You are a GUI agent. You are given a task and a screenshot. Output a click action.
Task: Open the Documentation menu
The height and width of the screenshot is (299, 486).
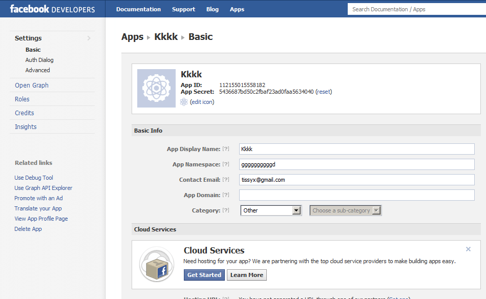(139, 9)
